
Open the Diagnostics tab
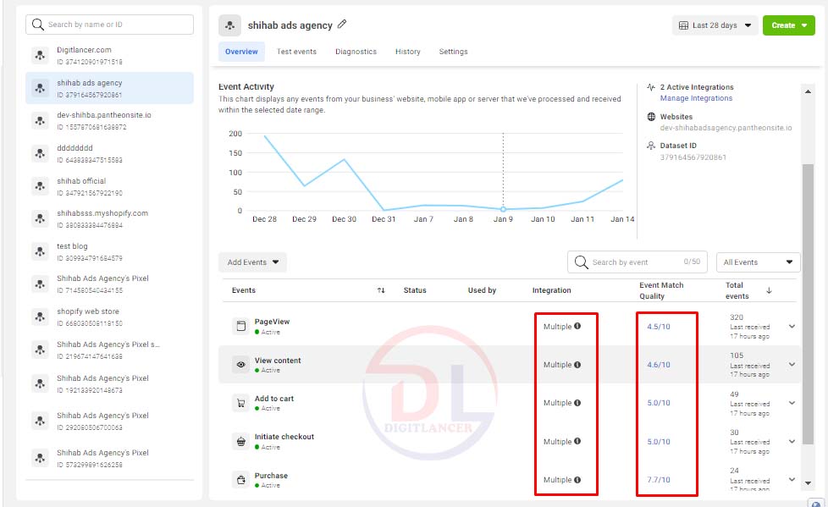pos(356,52)
